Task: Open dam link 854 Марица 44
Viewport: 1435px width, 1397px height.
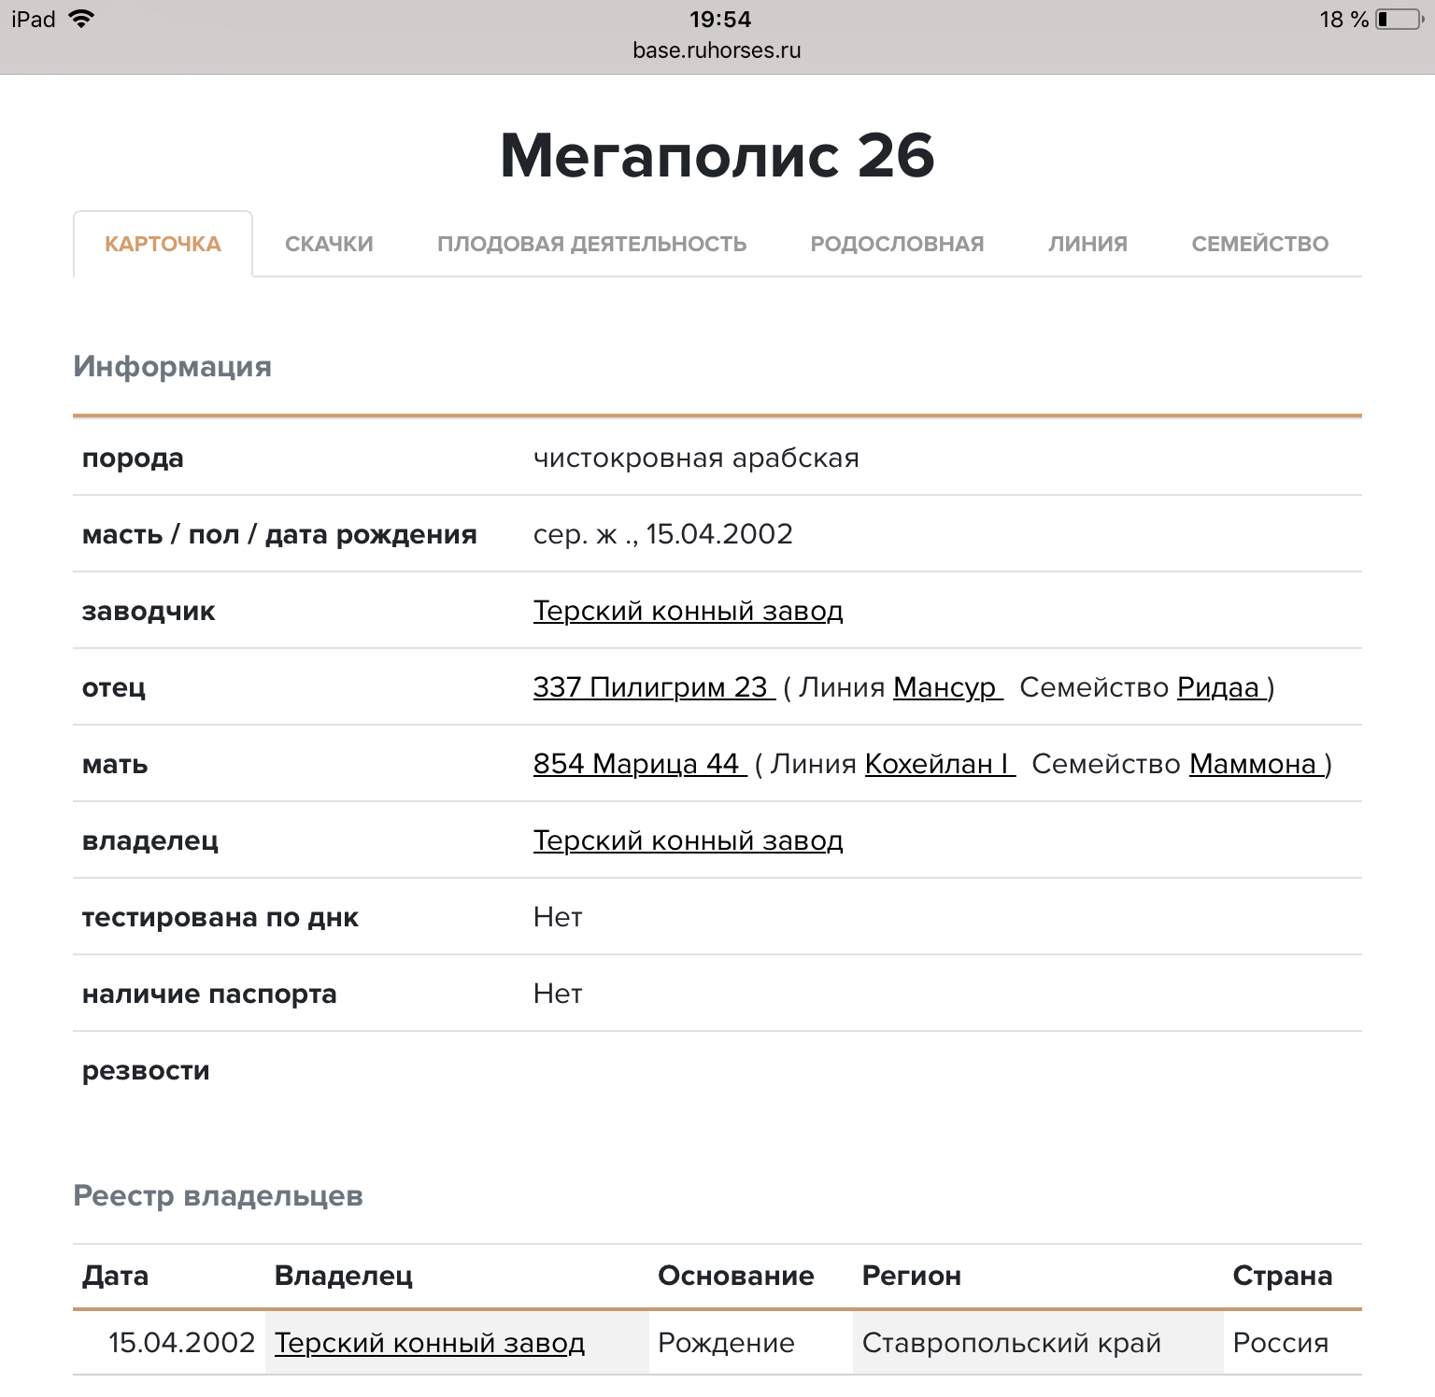Action: click(637, 764)
